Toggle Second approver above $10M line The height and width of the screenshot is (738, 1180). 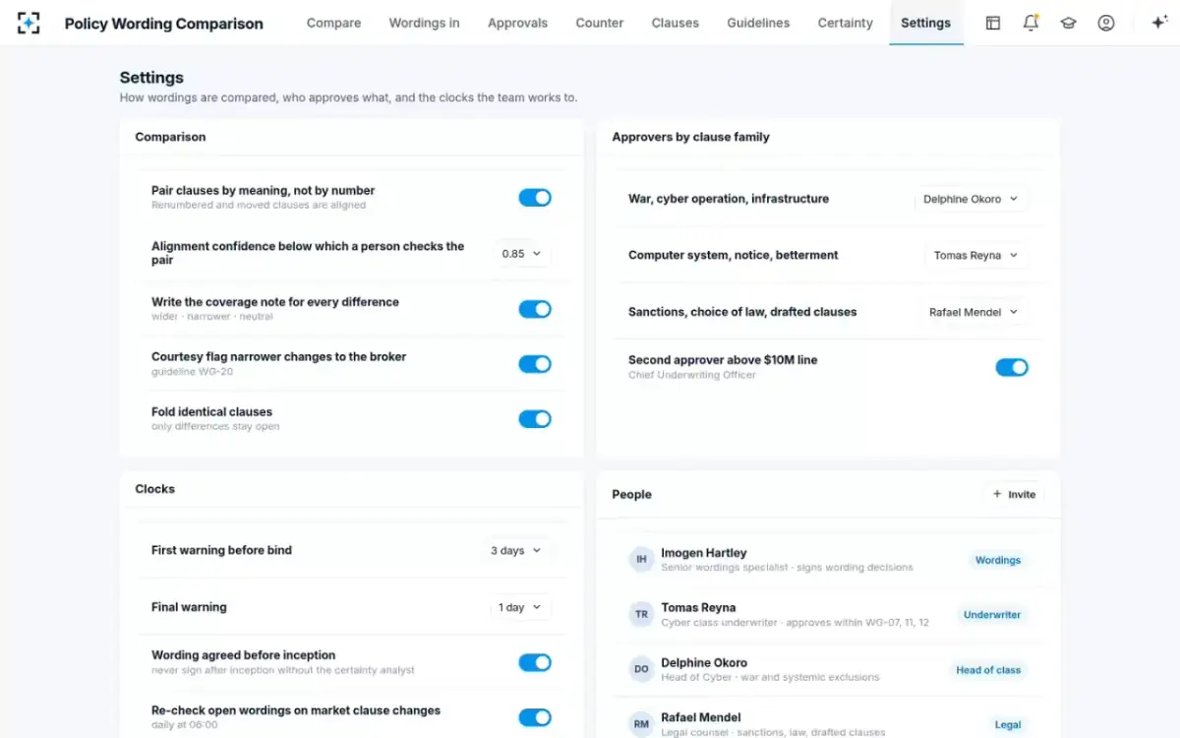tap(1012, 367)
